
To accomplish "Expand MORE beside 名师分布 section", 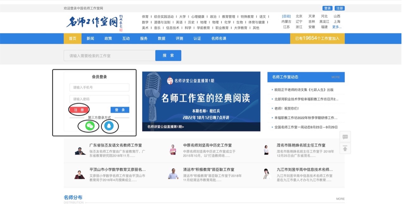I will click(340, 199).
